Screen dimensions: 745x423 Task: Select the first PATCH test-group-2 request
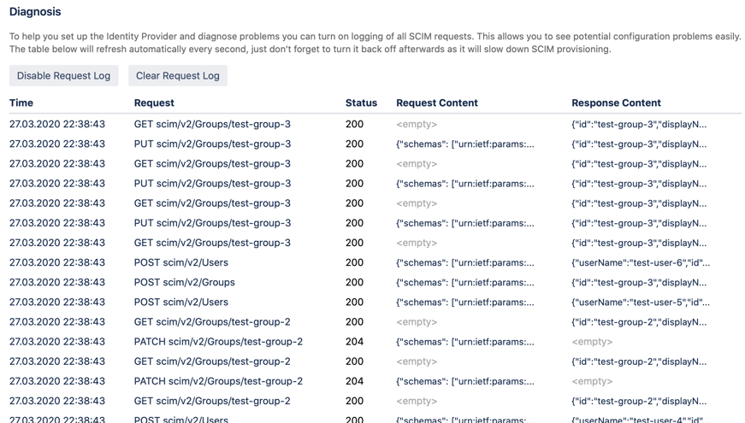tap(218, 341)
